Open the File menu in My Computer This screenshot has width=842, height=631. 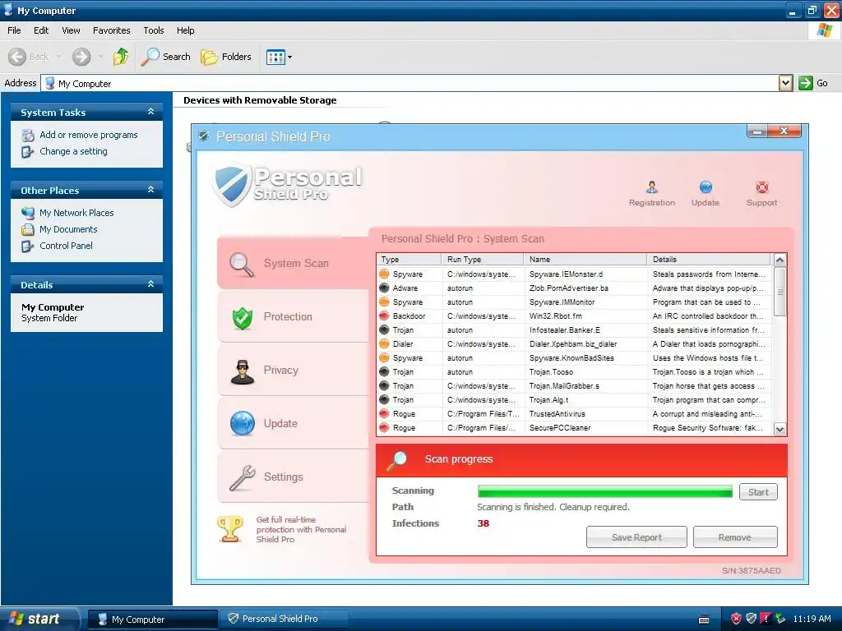[x=14, y=30]
